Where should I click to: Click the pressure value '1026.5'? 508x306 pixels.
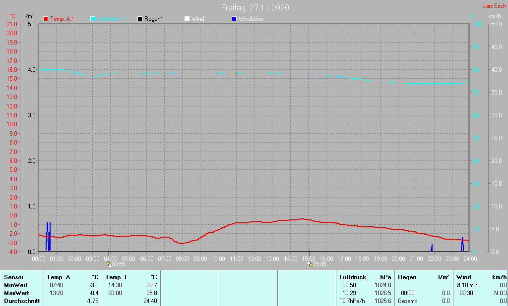[x=383, y=293]
